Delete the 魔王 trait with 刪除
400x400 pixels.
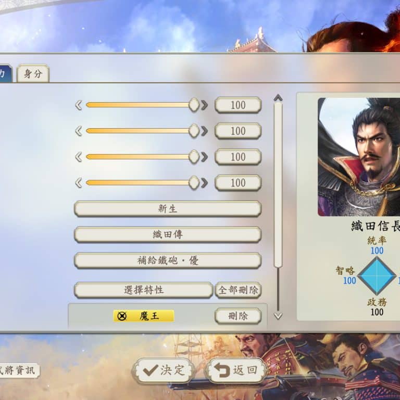(x=238, y=316)
